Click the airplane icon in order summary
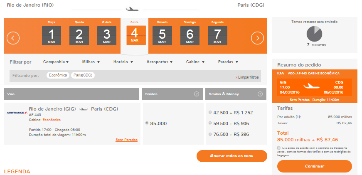 point(314,86)
